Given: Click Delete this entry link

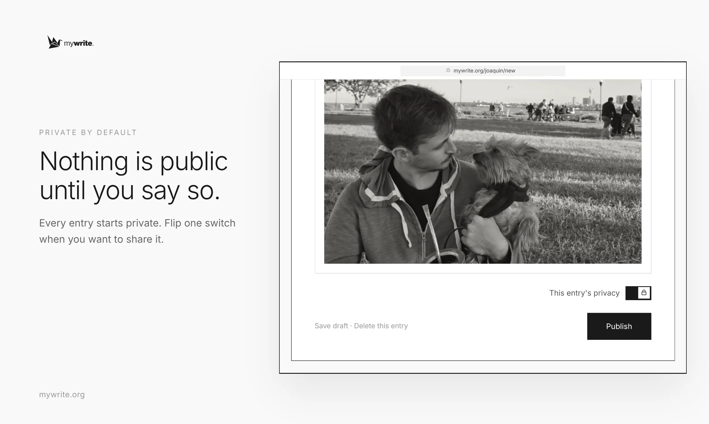Looking at the screenshot, I should coord(381,326).
